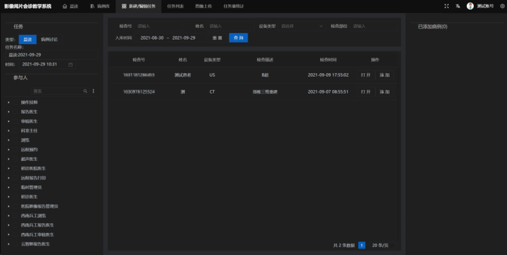Click the search magnifier in 参与人 panel
Viewport: 507px width, 255px height.
tap(85, 91)
